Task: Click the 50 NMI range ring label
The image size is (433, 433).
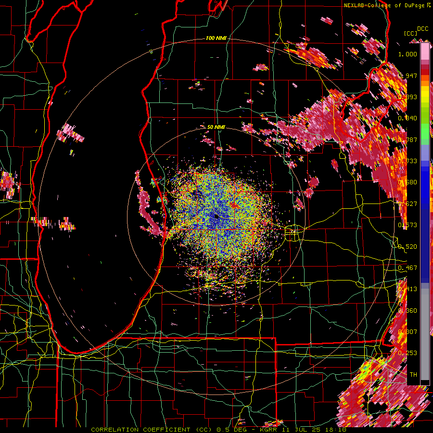Action: 216,127
